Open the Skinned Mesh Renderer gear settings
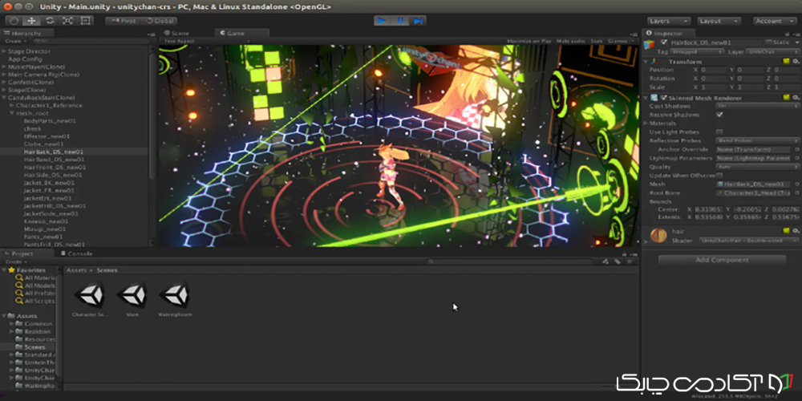This screenshot has height=401, width=802. click(x=796, y=98)
